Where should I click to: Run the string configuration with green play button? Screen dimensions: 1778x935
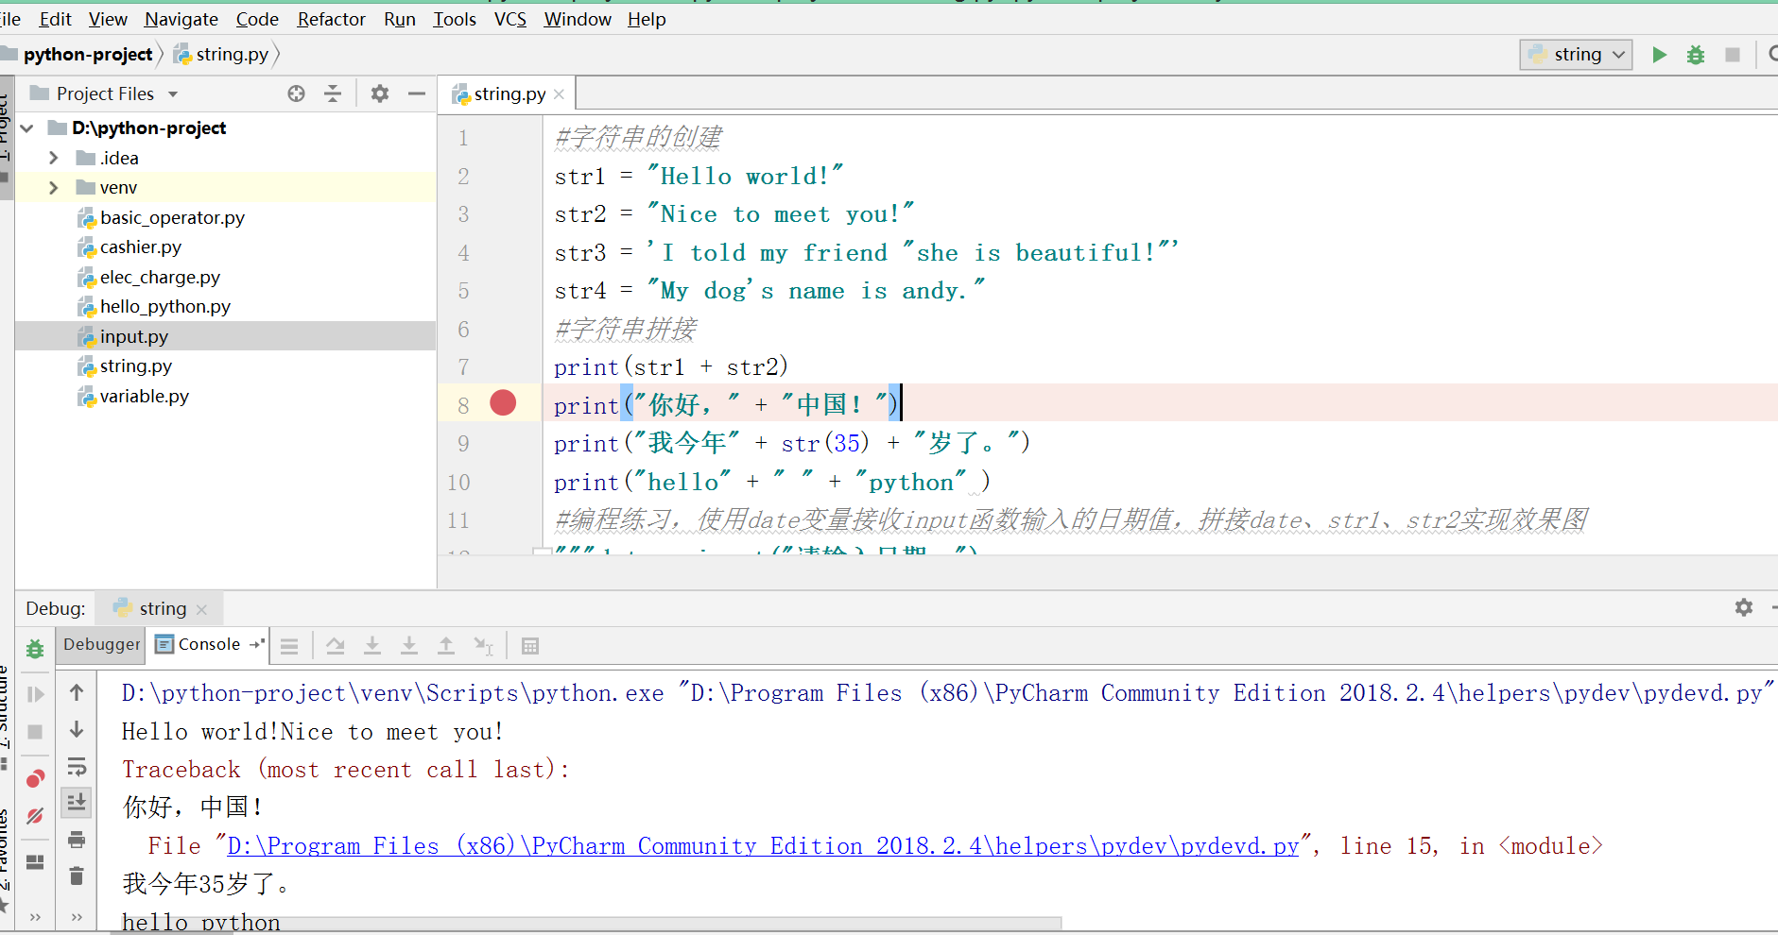point(1659,55)
